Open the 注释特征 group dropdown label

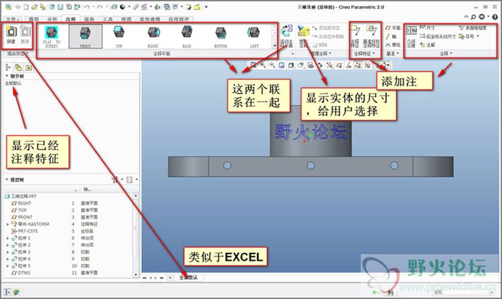364,54
